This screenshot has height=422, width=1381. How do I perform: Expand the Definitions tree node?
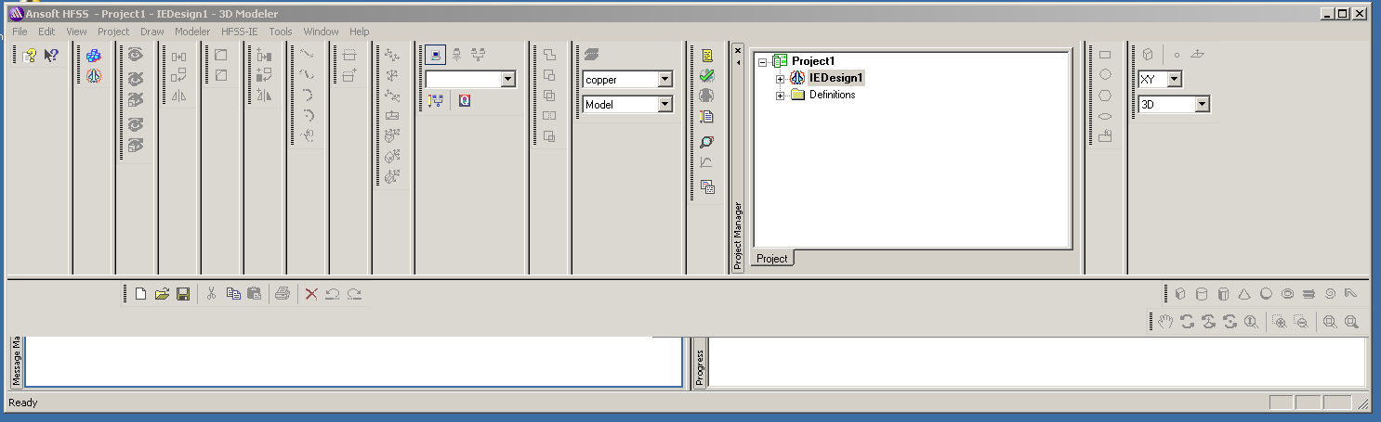point(781,95)
